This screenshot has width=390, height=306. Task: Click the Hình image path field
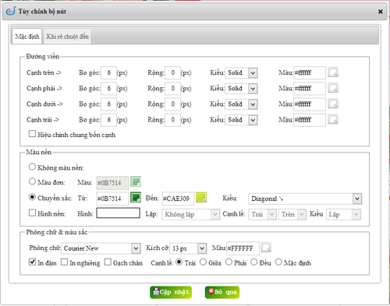point(119,213)
